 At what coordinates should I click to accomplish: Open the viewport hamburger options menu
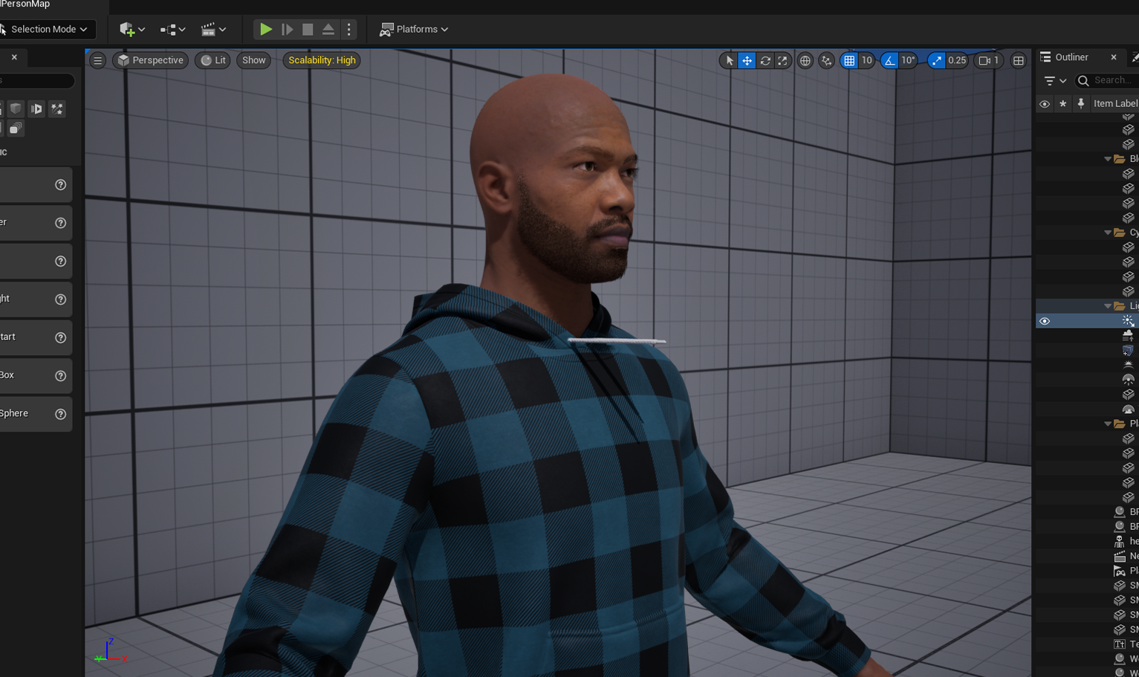point(98,60)
